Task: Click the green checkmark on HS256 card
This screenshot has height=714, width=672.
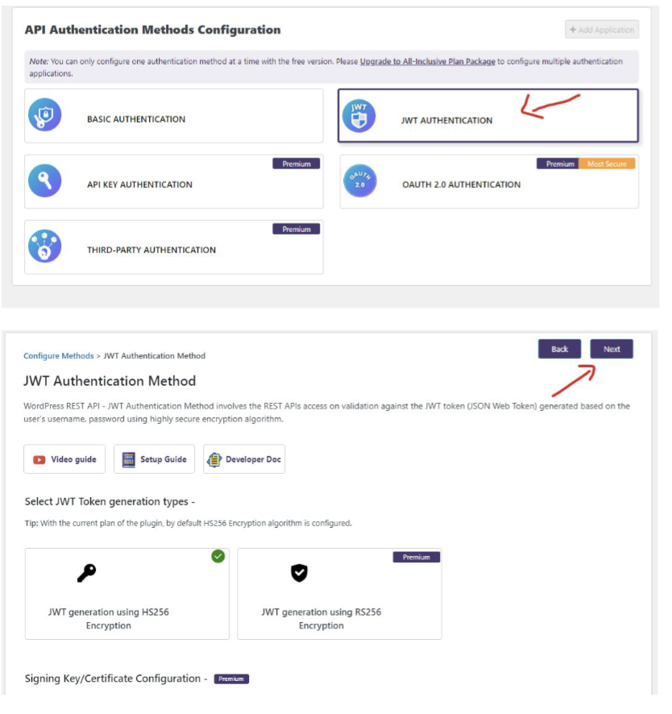Action: pyautogui.click(x=218, y=556)
